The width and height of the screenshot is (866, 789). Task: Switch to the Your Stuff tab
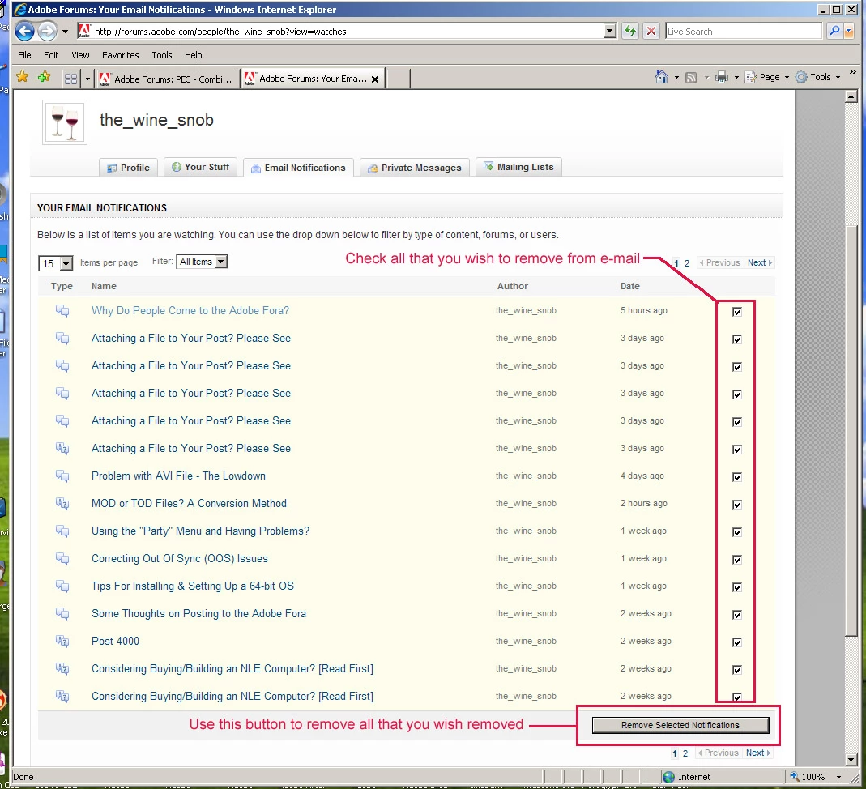click(200, 167)
